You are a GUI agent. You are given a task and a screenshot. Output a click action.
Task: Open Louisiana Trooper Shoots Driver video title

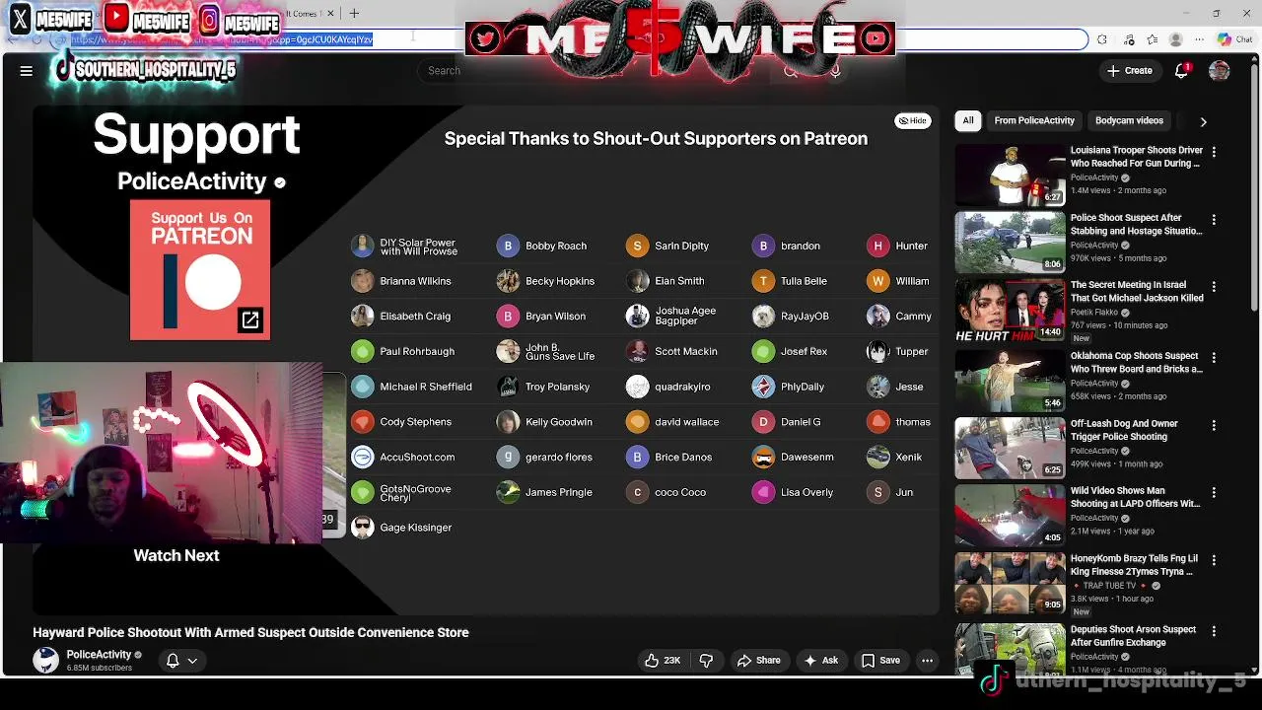(1137, 157)
